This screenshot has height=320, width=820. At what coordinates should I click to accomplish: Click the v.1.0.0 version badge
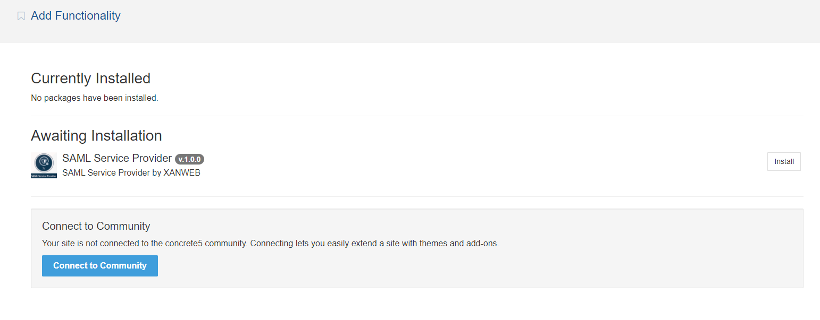[x=189, y=159]
